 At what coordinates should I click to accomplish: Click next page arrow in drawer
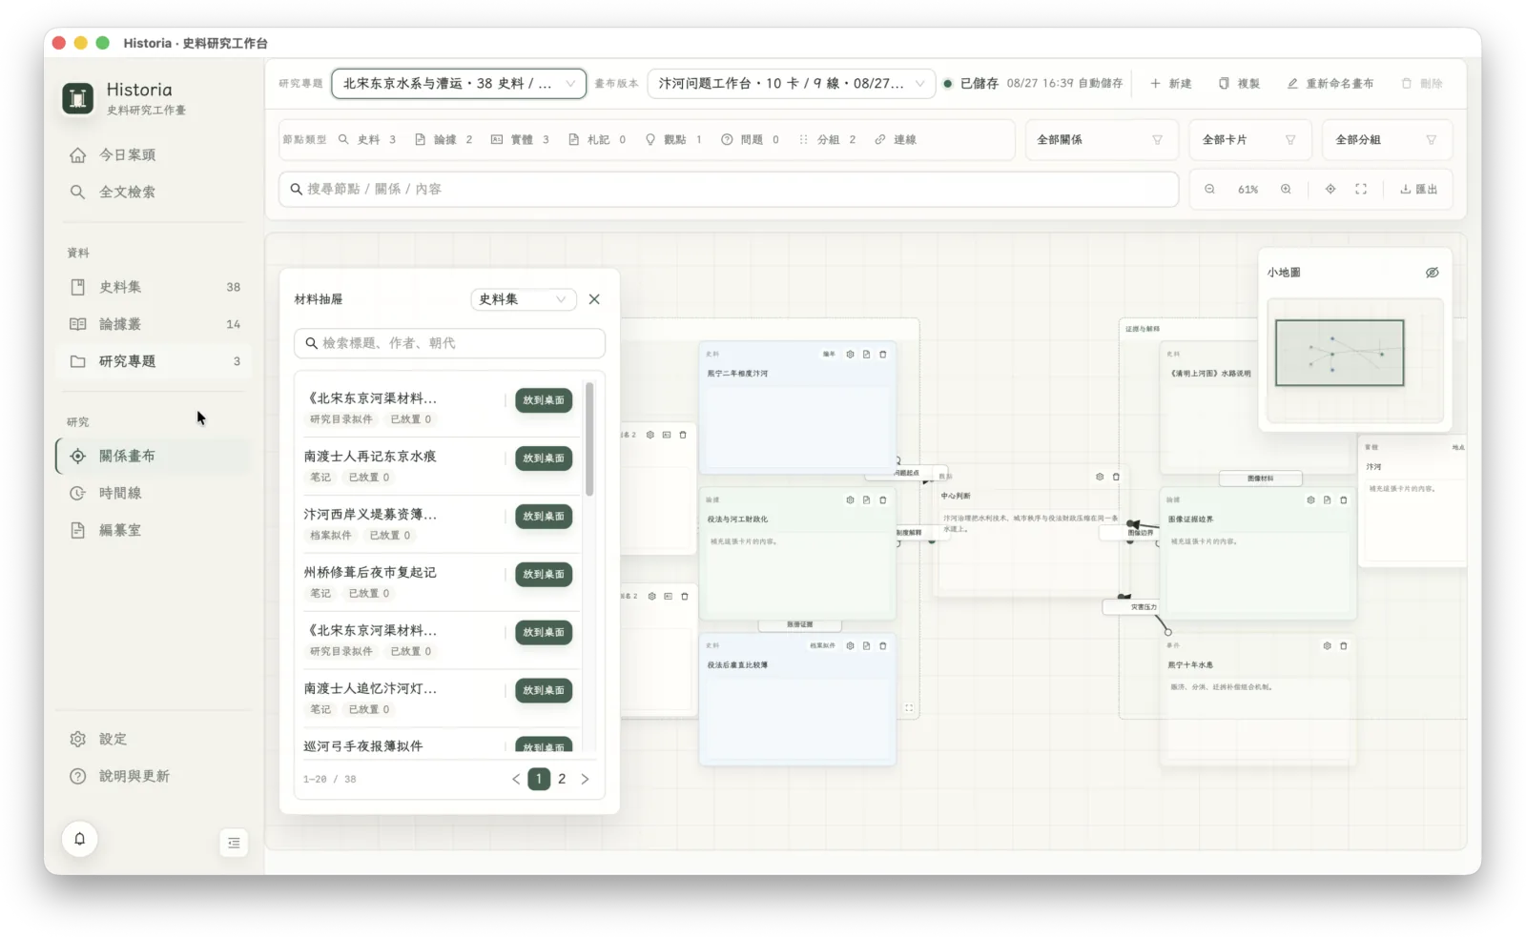pyautogui.click(x=585, y=779)
